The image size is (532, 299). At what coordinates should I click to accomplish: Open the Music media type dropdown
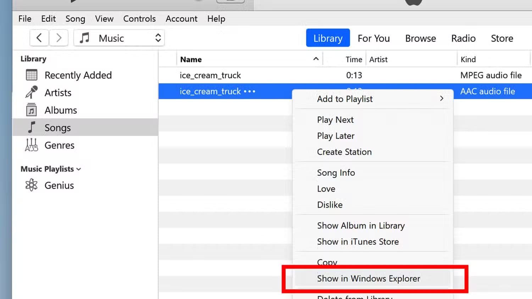pyautogui.click(x=119, y=38)
